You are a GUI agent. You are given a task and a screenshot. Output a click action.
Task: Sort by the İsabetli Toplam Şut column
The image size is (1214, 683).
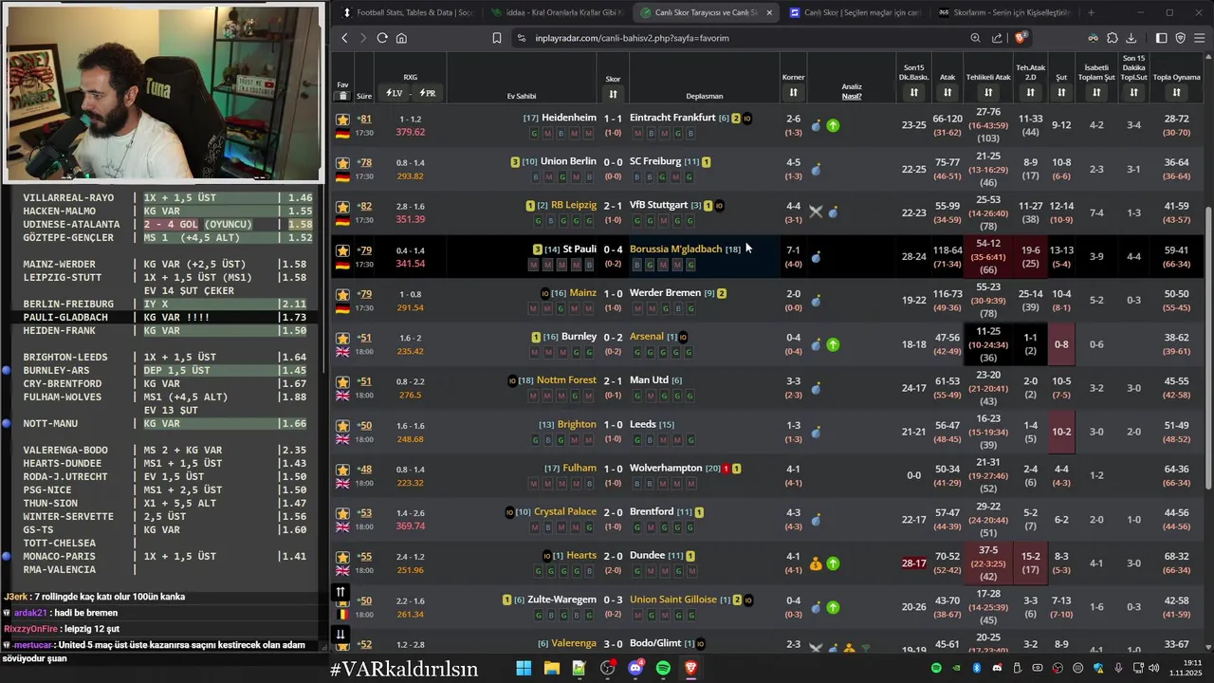click(1096, 93)
